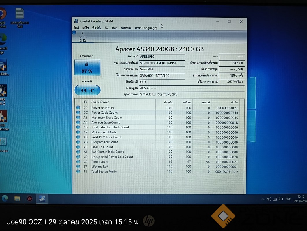This screenshot has width=307, height=231.
Task: Select the Power on Hours attribute name
Action: click(103, 108)
